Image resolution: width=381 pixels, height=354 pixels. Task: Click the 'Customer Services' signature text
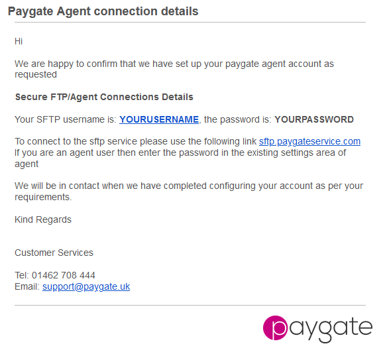coord(54,253)
